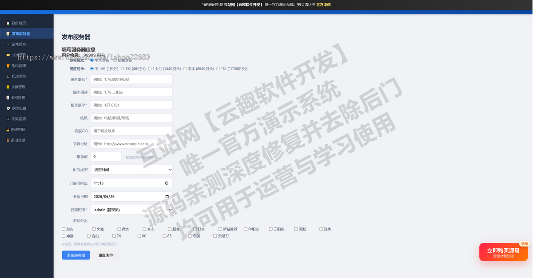Navigate to 充值管理
533x278 pixels.
27,87
